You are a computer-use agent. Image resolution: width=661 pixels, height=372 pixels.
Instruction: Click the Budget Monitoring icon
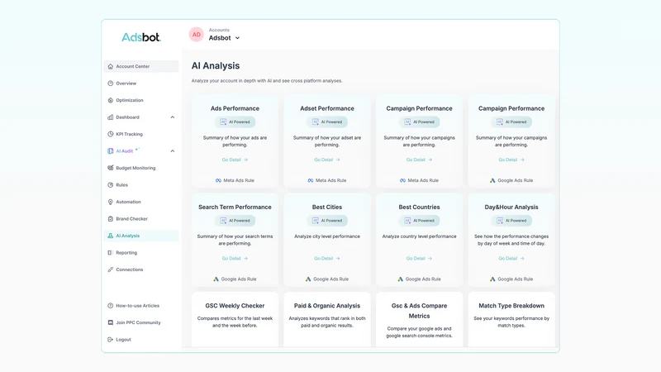(111, 168)
